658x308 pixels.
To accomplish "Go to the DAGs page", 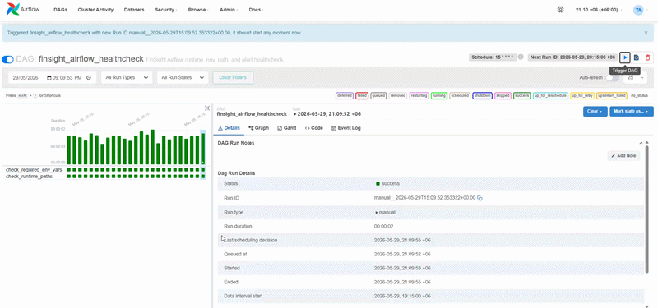I will click(x=60, y=10).
